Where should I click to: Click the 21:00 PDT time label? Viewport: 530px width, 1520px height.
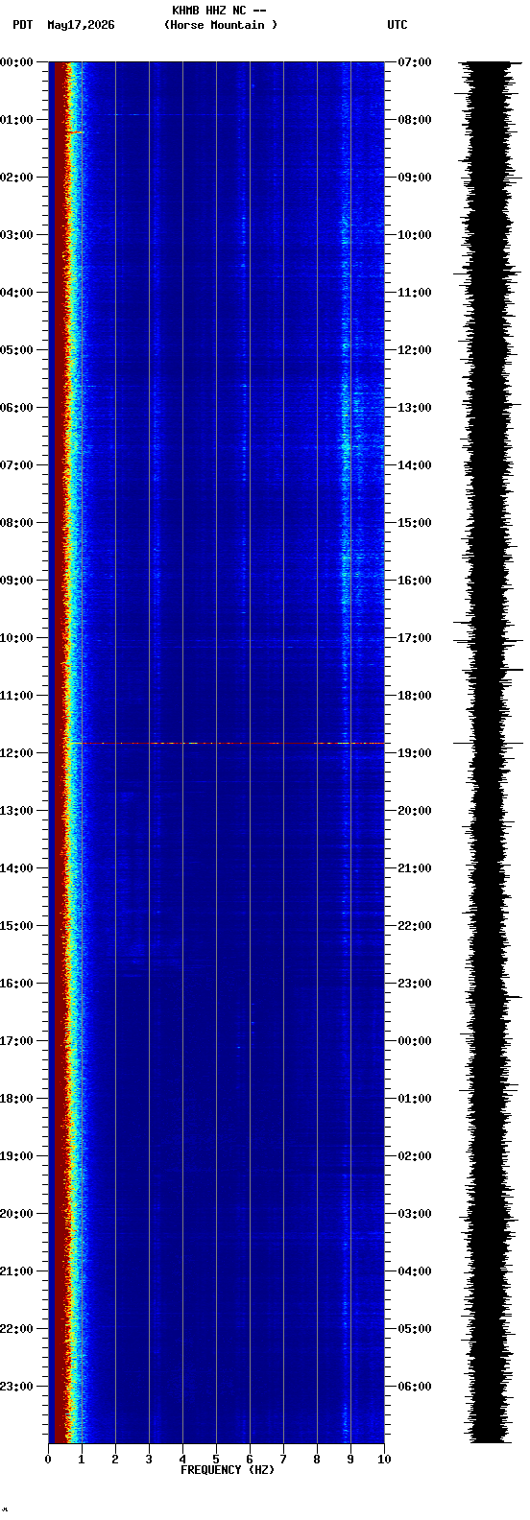[x=17, y=1271]
